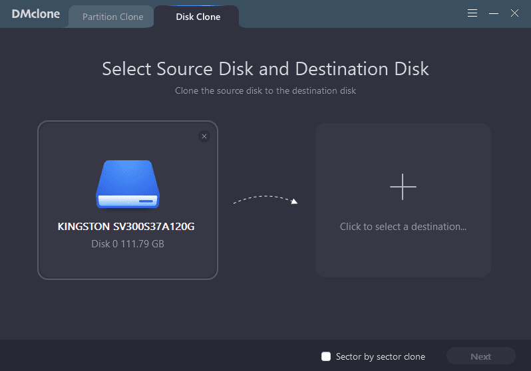531x371 pixels.
Task: Minimize the DMclone window
Action: [494, 13]
